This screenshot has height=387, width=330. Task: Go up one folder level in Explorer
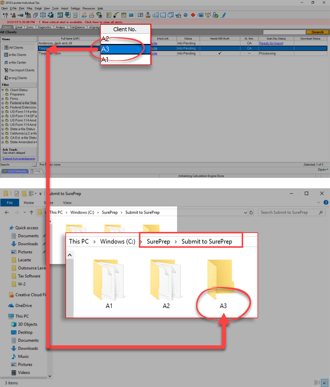[x=31, y=212]
